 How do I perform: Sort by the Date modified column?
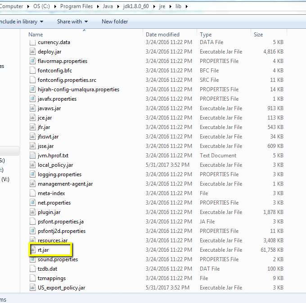point(162,35)
